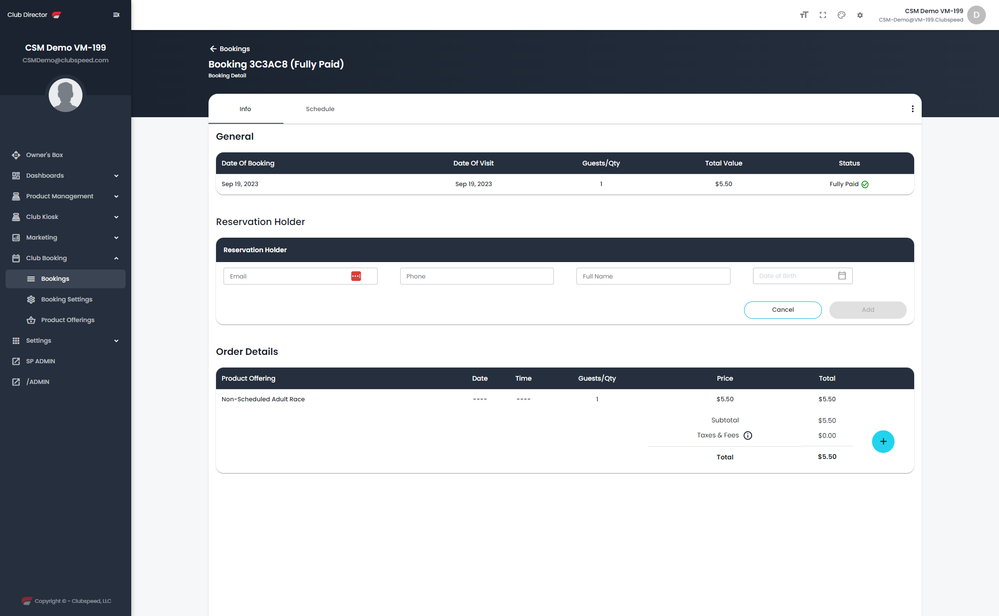
Task: Click the Cancel button
Action: pyautogui.click(x=783, y=310)
